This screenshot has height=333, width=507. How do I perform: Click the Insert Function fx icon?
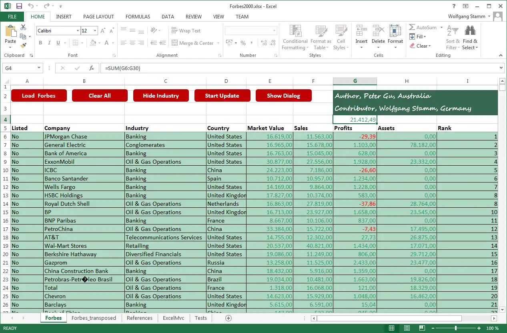pyautogui.click(x=91, y=68)
